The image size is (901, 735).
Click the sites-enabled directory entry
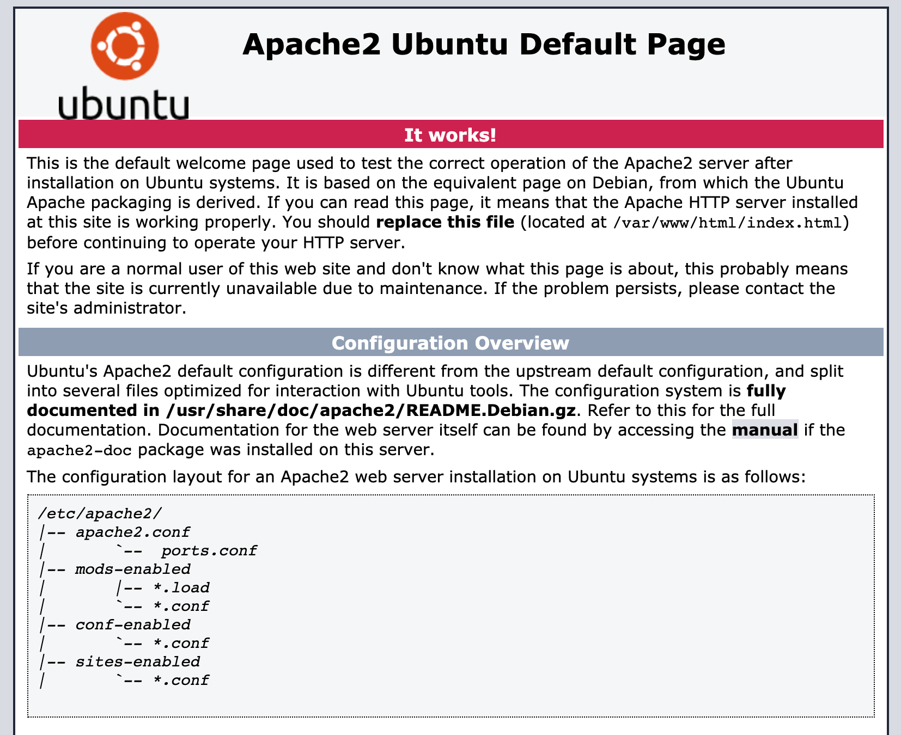[x=137, y=661]
